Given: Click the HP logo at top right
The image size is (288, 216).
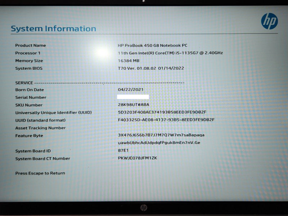Looking at the screenshot, I should (269, 21).
